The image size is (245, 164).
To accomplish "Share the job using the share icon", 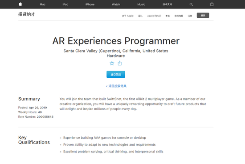I will 120,63.
